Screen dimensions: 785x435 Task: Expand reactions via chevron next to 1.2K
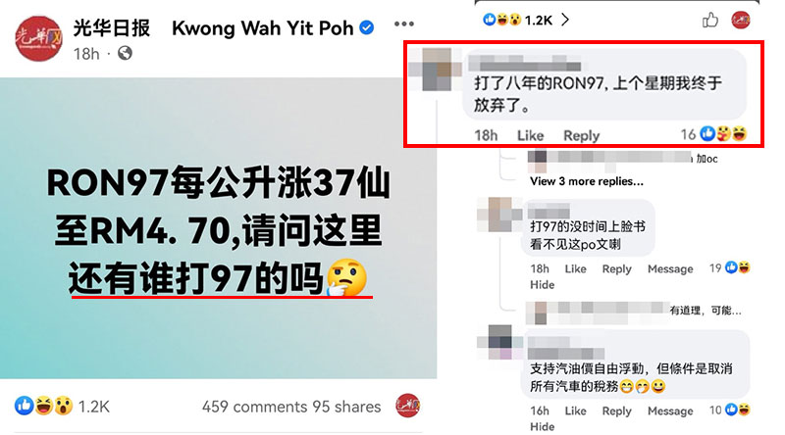coord(565,20)
